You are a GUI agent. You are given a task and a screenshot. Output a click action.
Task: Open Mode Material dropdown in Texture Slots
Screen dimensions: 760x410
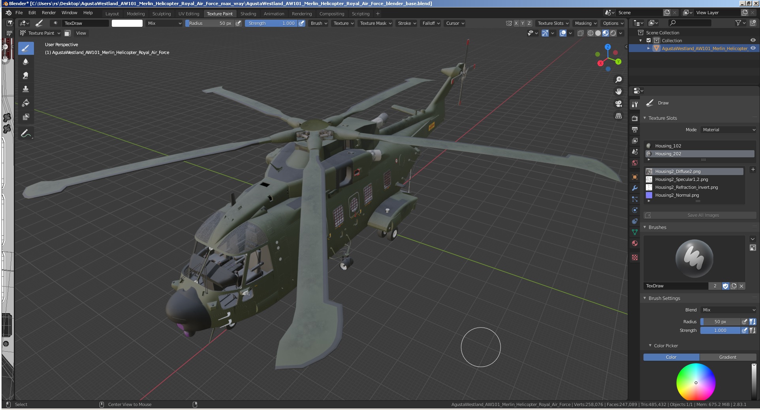click(728, 130)
